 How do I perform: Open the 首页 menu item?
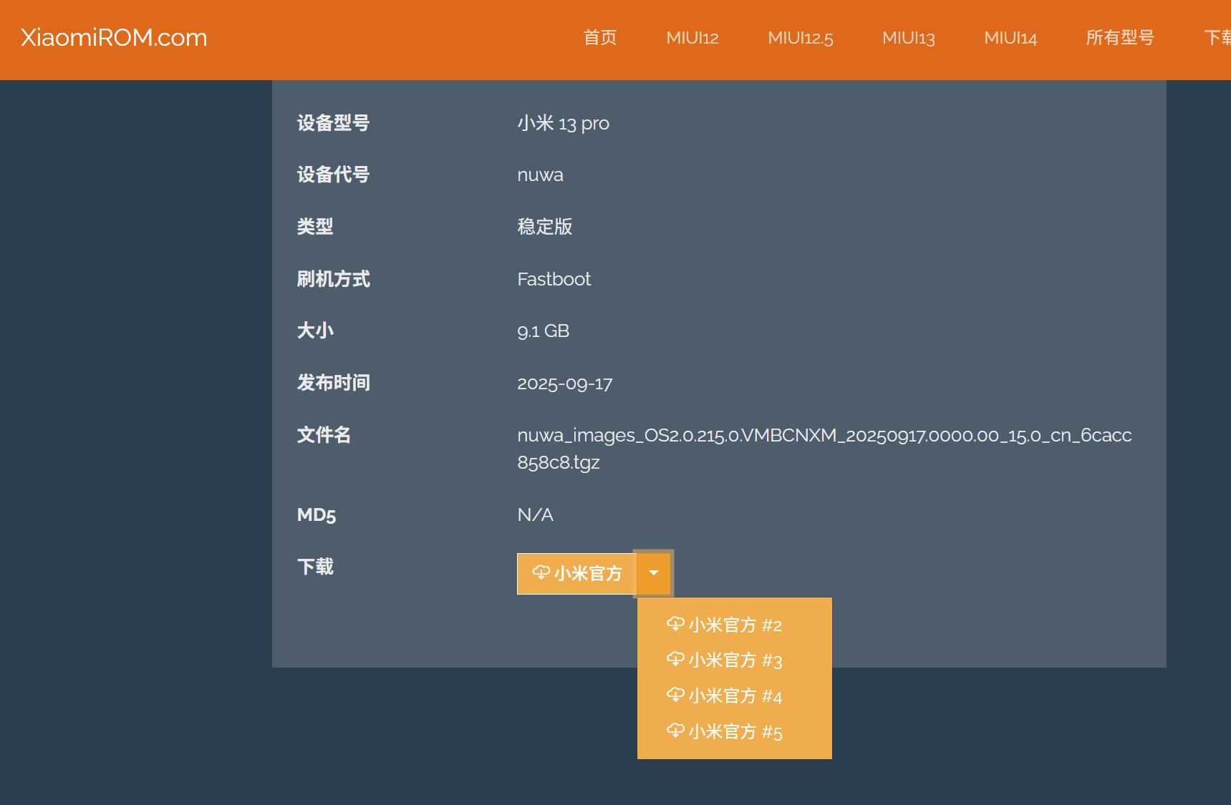coord(600,38)
